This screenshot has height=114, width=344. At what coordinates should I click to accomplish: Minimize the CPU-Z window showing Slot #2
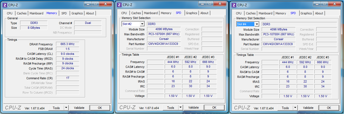point(202,4)
